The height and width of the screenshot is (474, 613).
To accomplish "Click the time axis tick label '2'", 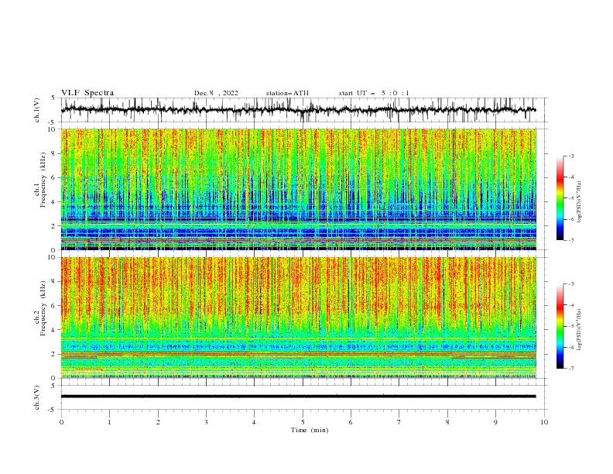I will 158,422.
